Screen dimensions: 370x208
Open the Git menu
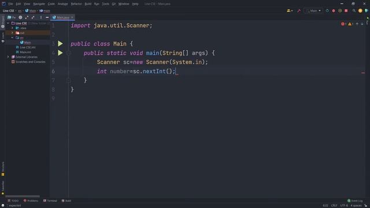click(114, 4)
